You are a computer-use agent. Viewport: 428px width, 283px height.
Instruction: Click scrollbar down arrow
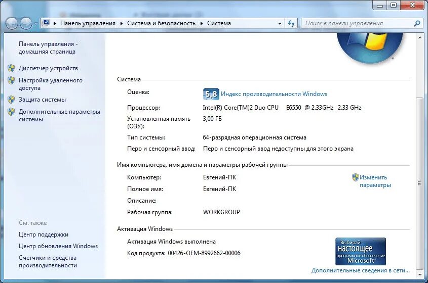(420, 275)
